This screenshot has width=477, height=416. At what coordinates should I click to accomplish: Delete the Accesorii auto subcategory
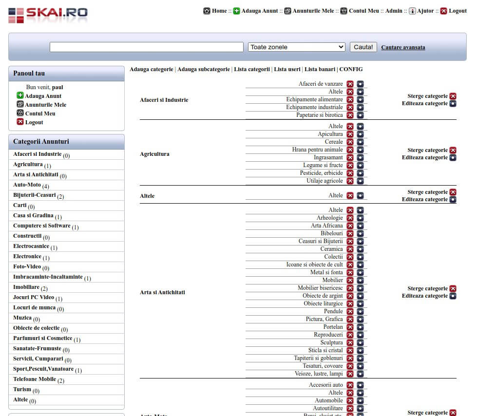(x=350, y=385)
